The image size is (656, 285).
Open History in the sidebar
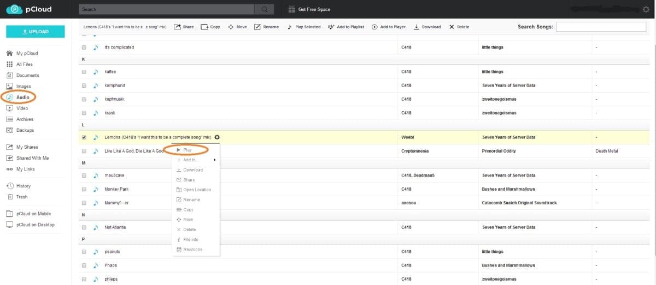(x=19, y=186)
